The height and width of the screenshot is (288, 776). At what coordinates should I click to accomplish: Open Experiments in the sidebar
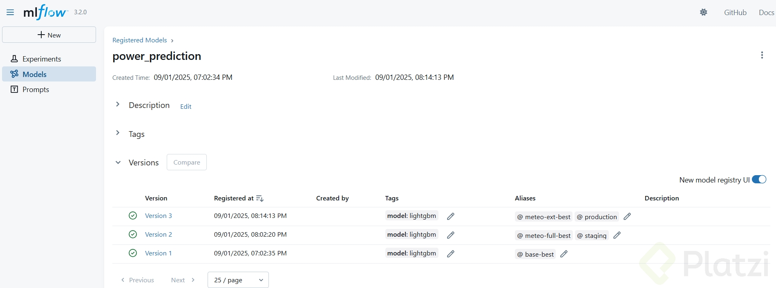coord(41,59)
